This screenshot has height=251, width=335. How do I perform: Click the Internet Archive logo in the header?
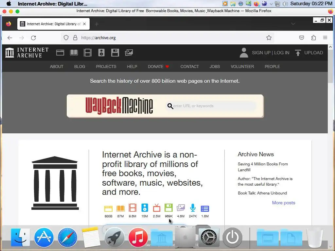coord(27,53)
